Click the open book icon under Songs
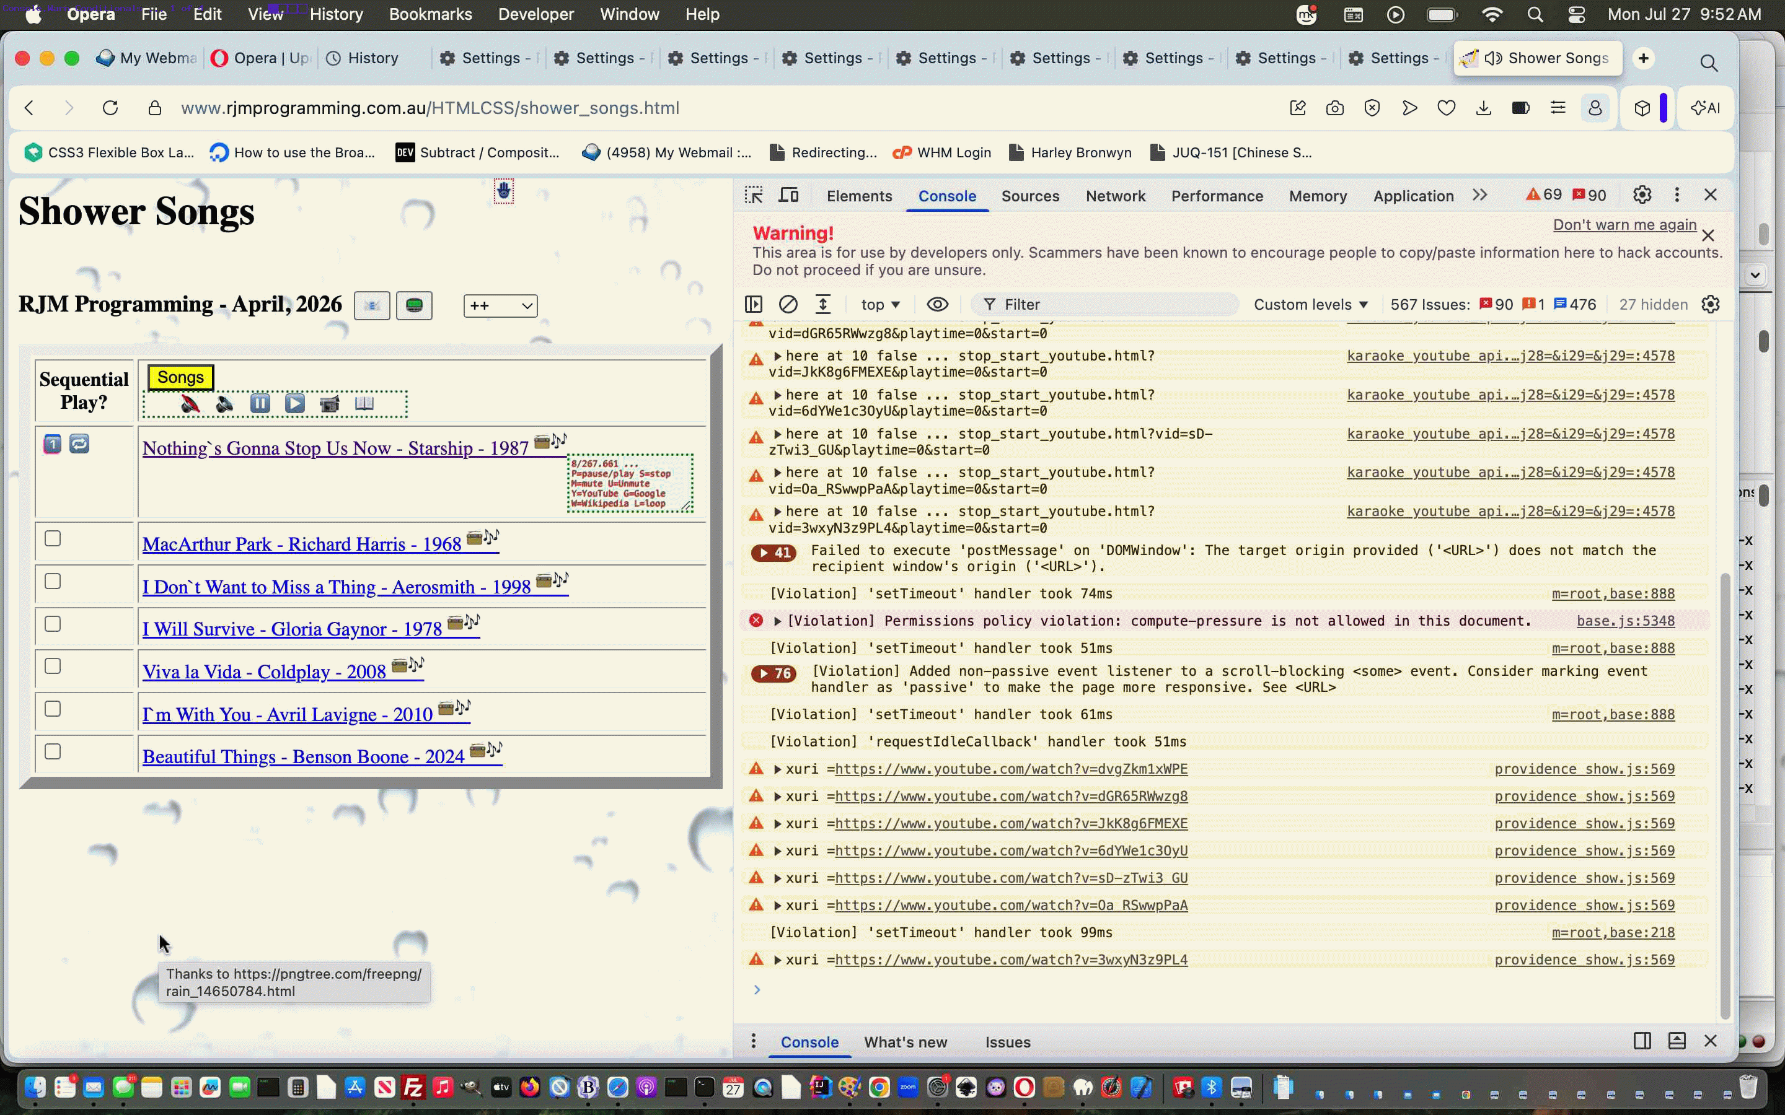 364,403
